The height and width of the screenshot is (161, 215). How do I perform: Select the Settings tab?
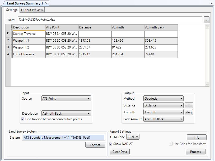tap(12, 10)
